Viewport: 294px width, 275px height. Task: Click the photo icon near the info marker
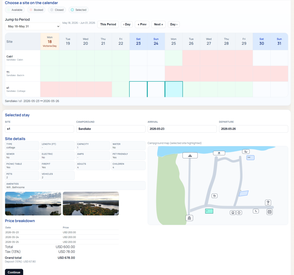[x=233, y=212]
